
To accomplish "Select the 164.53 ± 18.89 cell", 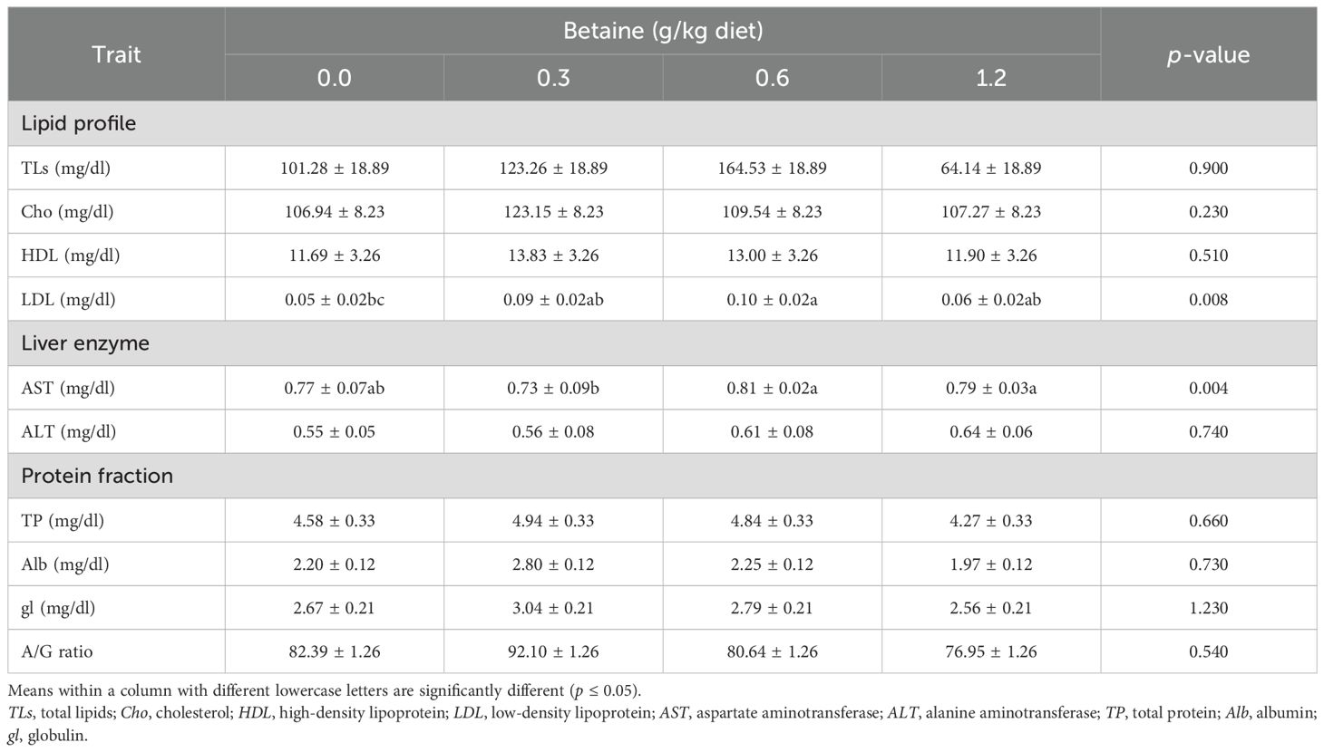I will tap(772, 168).
